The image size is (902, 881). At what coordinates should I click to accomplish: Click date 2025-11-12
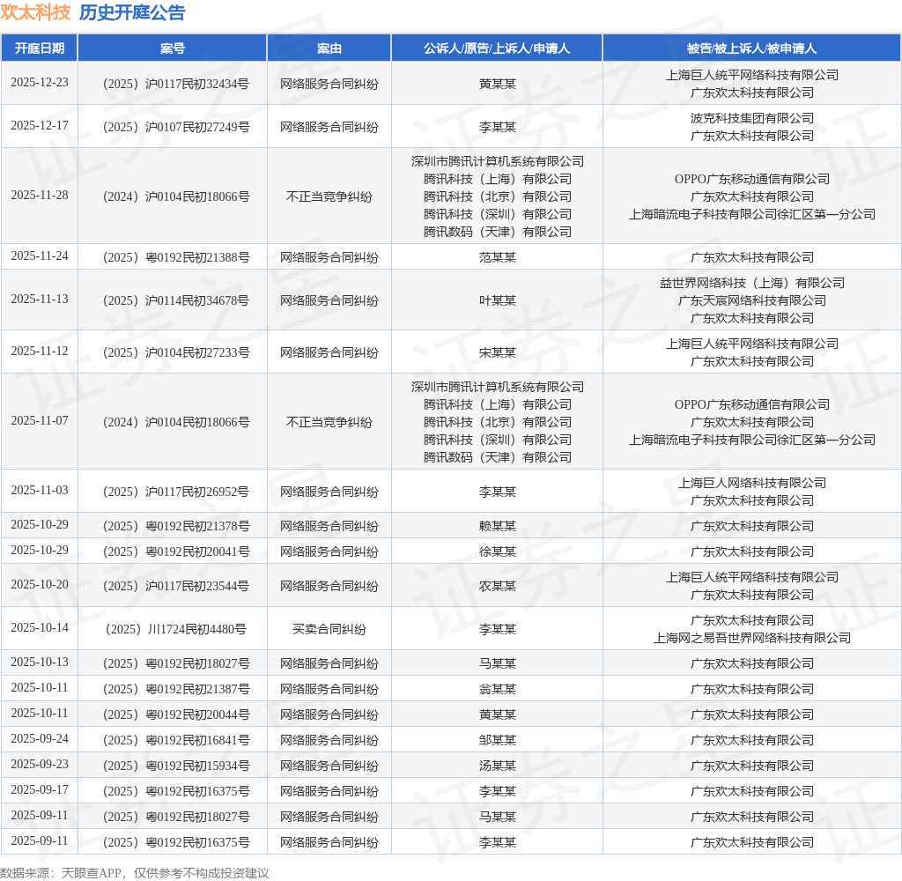point(40,351)
